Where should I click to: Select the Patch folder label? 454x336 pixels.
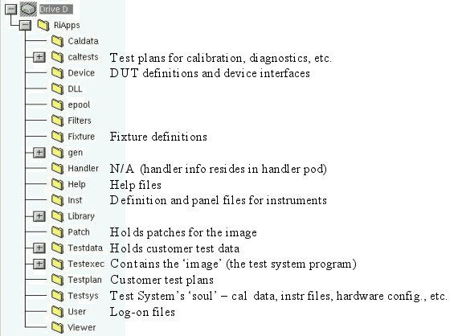79,232
